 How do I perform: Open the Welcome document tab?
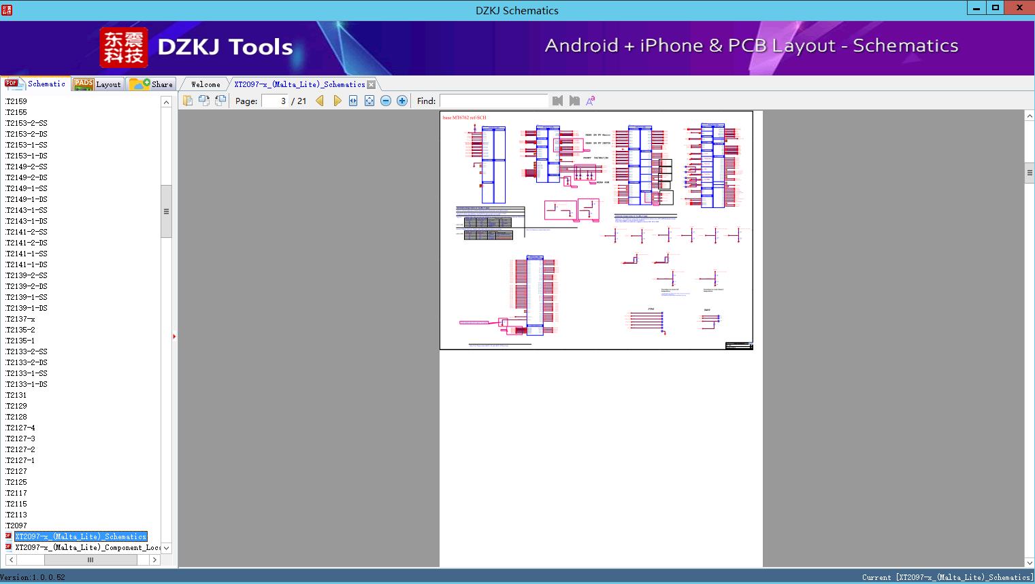[x=206, y=84]
